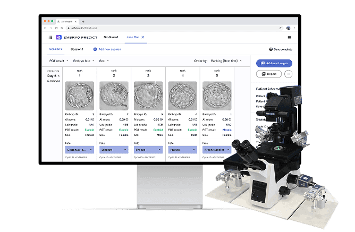Click lab grade 4AB value
Viewport: 355px width, 232px height.
195,125
